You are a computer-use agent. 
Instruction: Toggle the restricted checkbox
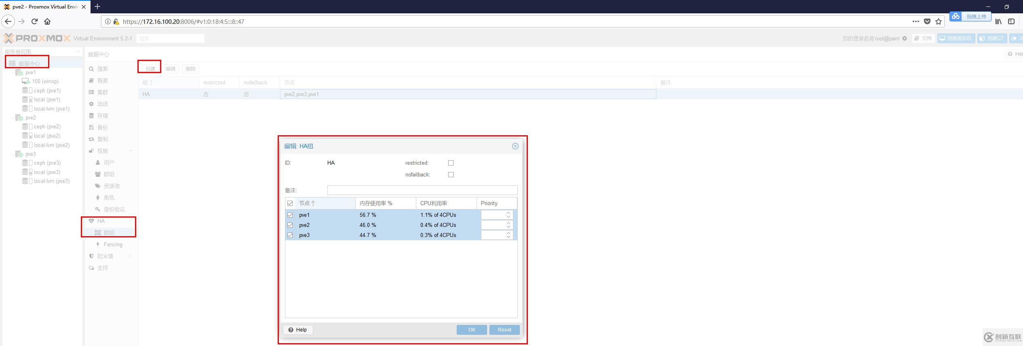(x=451, y=163)
